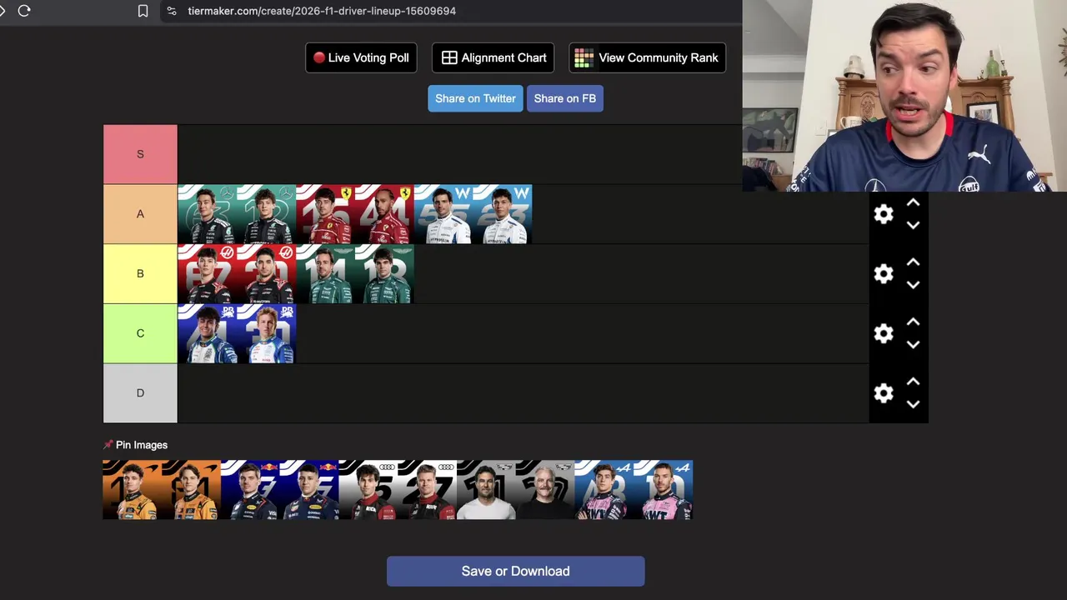1067x600 pixels.
Task: Select Williams driver number 23 card
Action: point(503,214)
